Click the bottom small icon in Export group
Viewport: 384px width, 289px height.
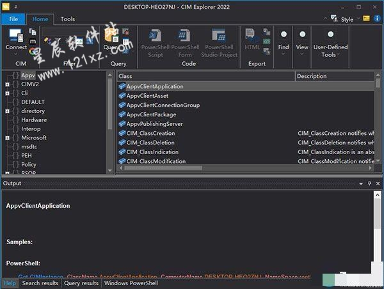pyautogui.click(x=266, y=51)
